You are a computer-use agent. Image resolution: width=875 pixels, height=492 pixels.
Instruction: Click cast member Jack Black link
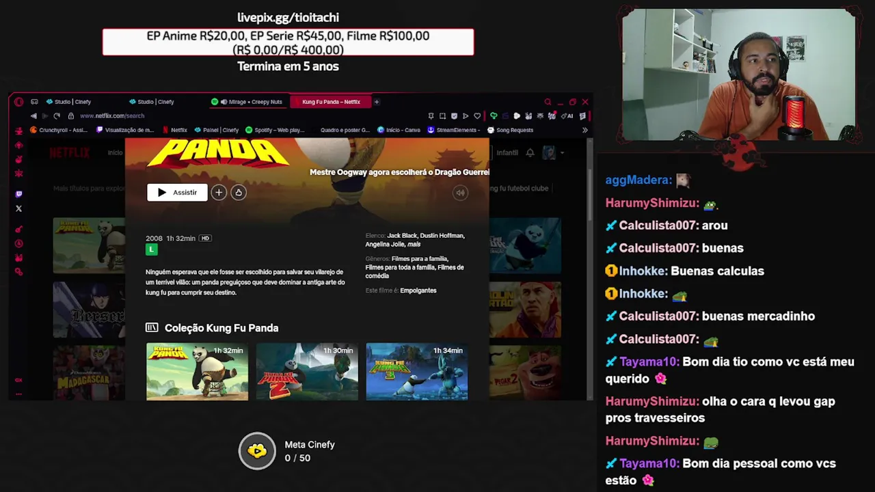coord(402,236)
